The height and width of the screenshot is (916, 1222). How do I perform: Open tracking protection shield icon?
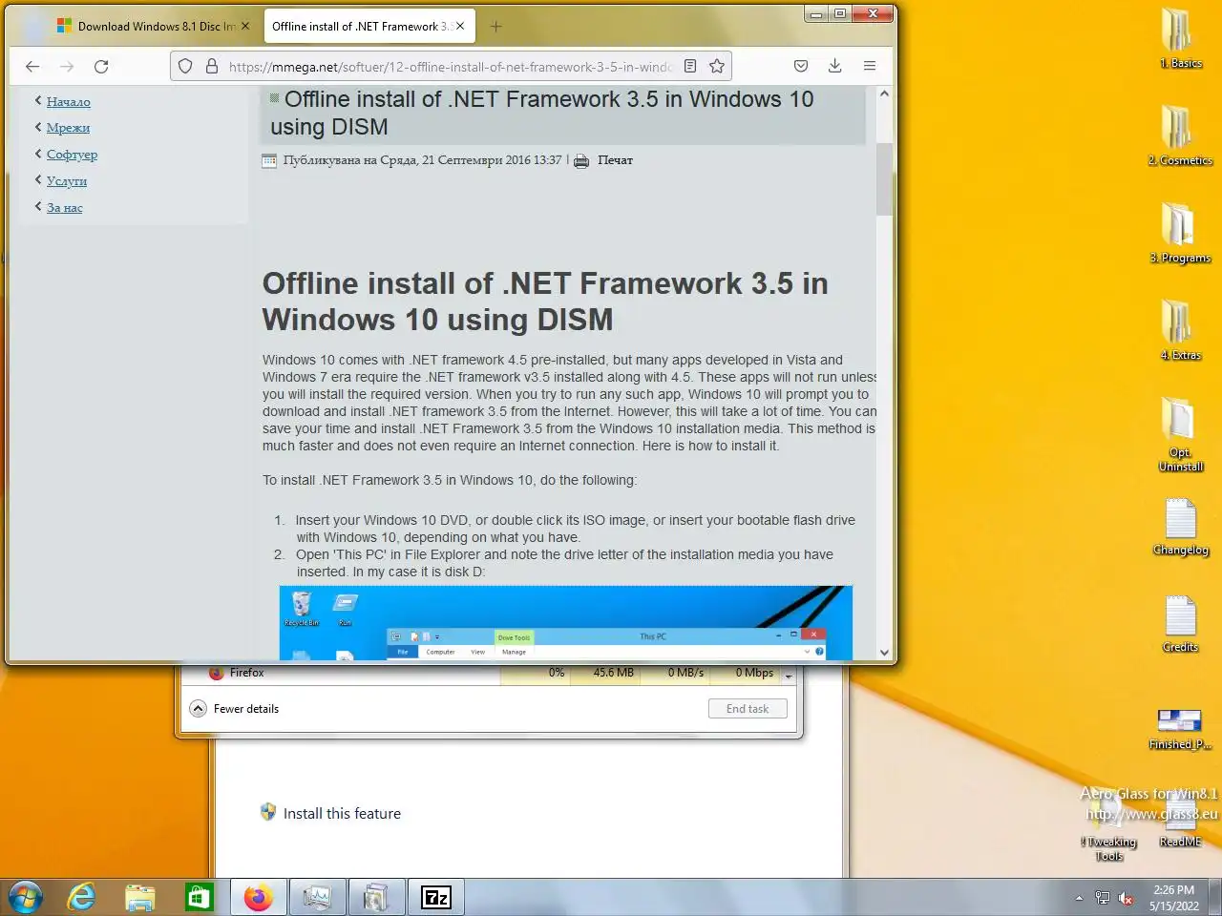(185, 66)
